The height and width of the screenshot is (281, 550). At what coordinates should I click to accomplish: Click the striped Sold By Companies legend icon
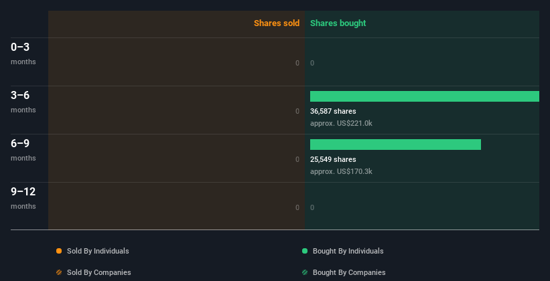pos(59,272)
